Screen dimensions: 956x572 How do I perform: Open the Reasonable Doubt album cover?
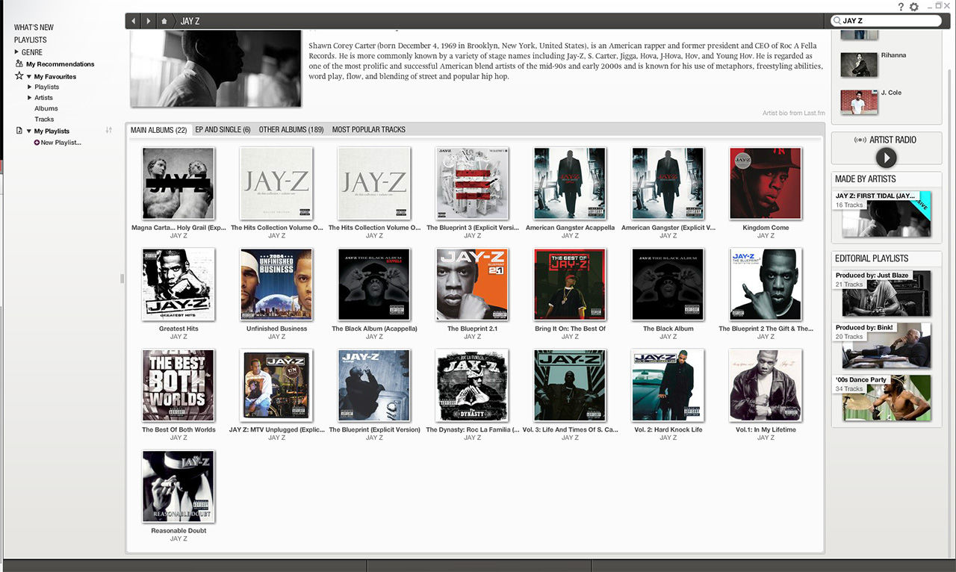coord(179,486)
